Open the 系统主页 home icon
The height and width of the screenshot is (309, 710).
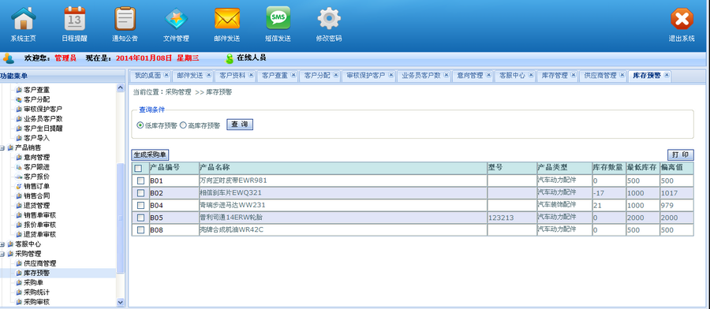pyautogui.click(x=23, y=19)
